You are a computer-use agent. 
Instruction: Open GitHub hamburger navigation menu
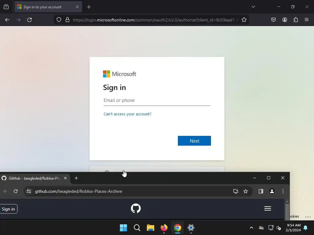pos(267,208)
